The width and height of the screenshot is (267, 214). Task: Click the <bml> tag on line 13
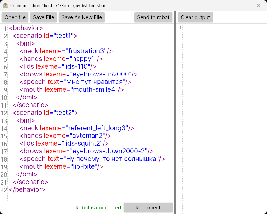tap(26, 120)
